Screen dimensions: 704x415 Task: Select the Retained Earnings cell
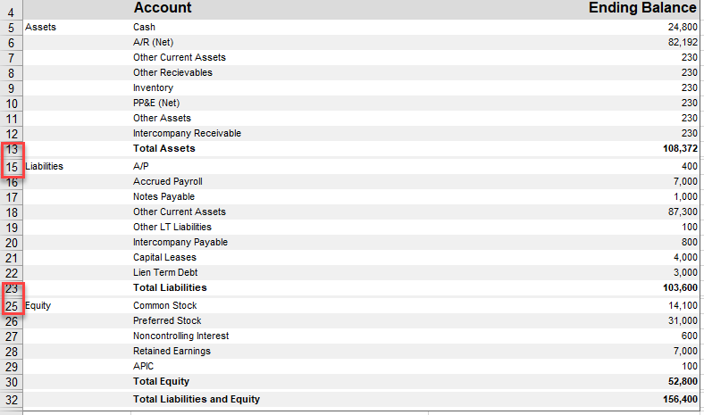[x=172, y=351]
